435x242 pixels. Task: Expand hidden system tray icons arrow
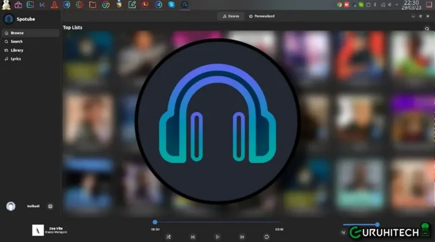click(397, 5)
